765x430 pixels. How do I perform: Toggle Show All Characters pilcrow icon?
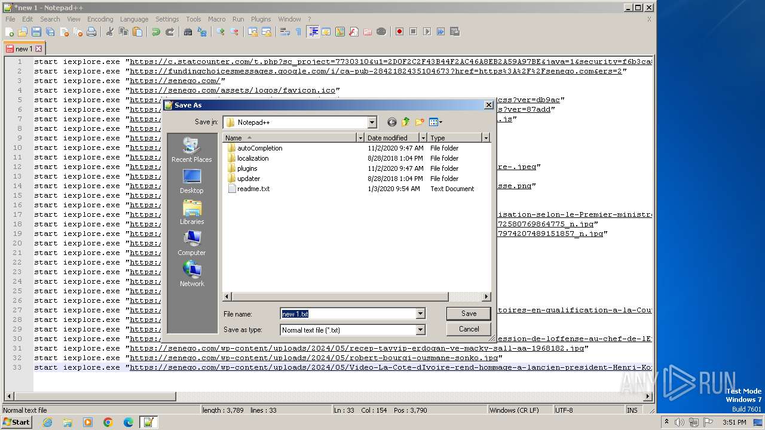[298, 32]
